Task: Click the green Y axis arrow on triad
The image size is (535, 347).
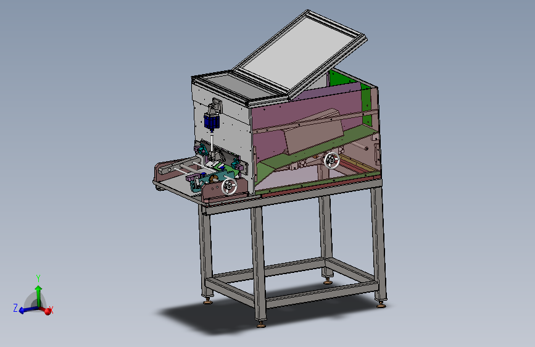Action: tap(38, 296)
